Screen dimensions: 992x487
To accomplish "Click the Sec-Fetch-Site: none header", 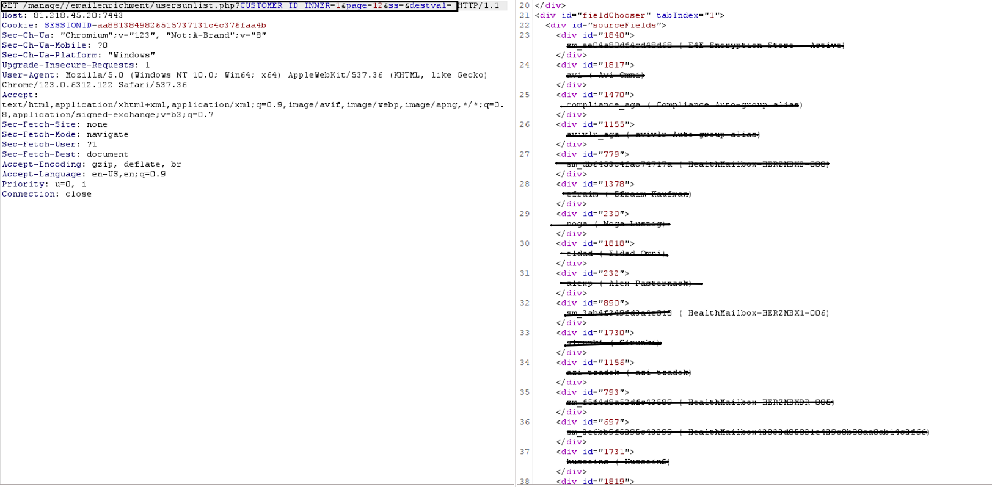I will (54, 124).
